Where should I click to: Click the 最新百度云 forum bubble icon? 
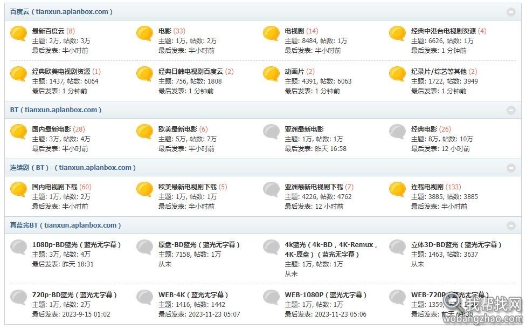(x=18, y=33)
